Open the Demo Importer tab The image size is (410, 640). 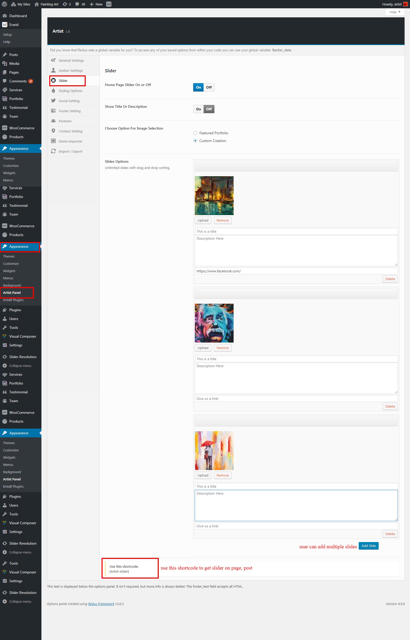(73, 141)
